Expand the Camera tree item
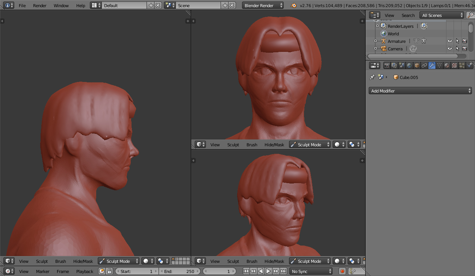The width and height of the screenshot is (475, 276). pos(375,49)
